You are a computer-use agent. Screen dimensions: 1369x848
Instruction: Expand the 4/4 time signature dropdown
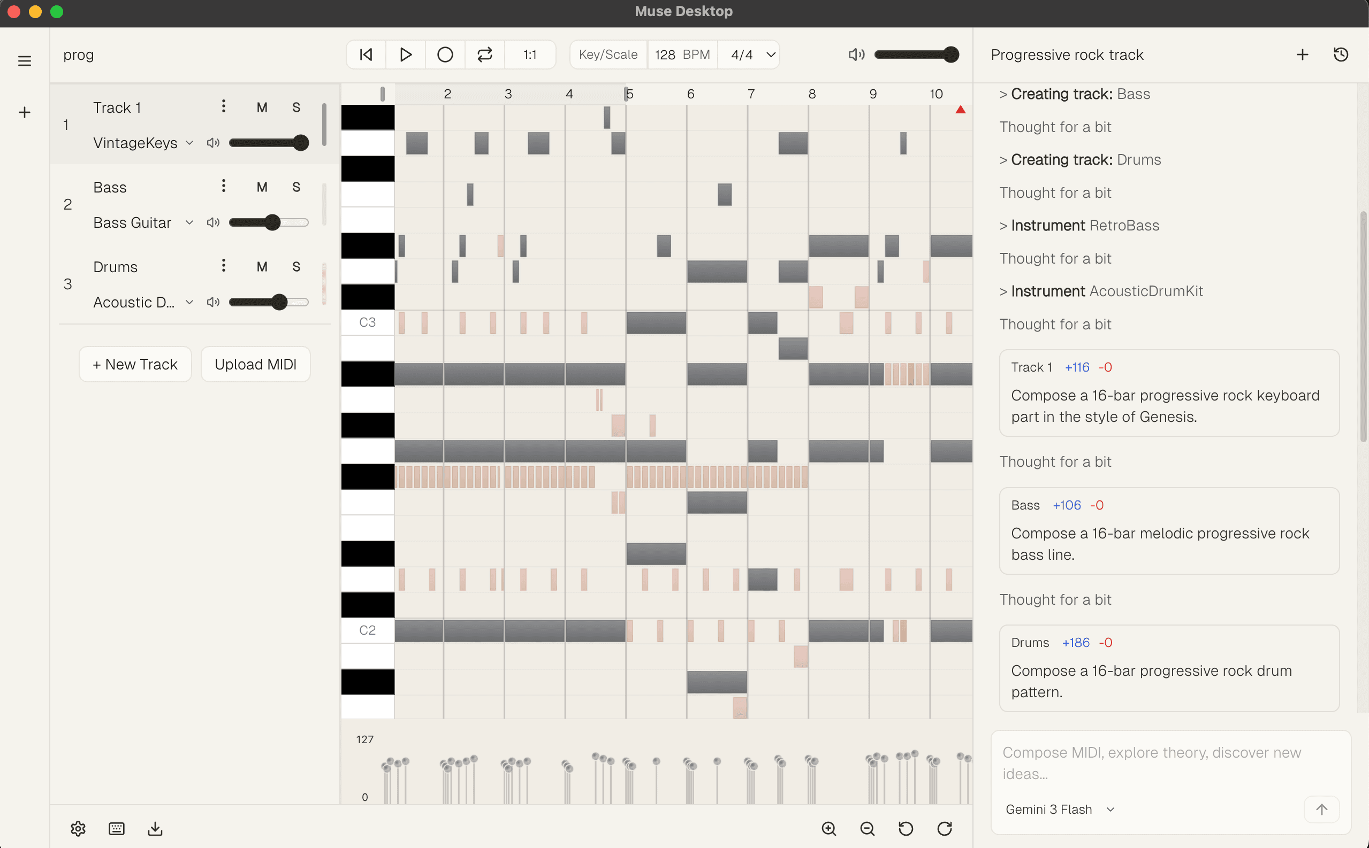[771, 55]
